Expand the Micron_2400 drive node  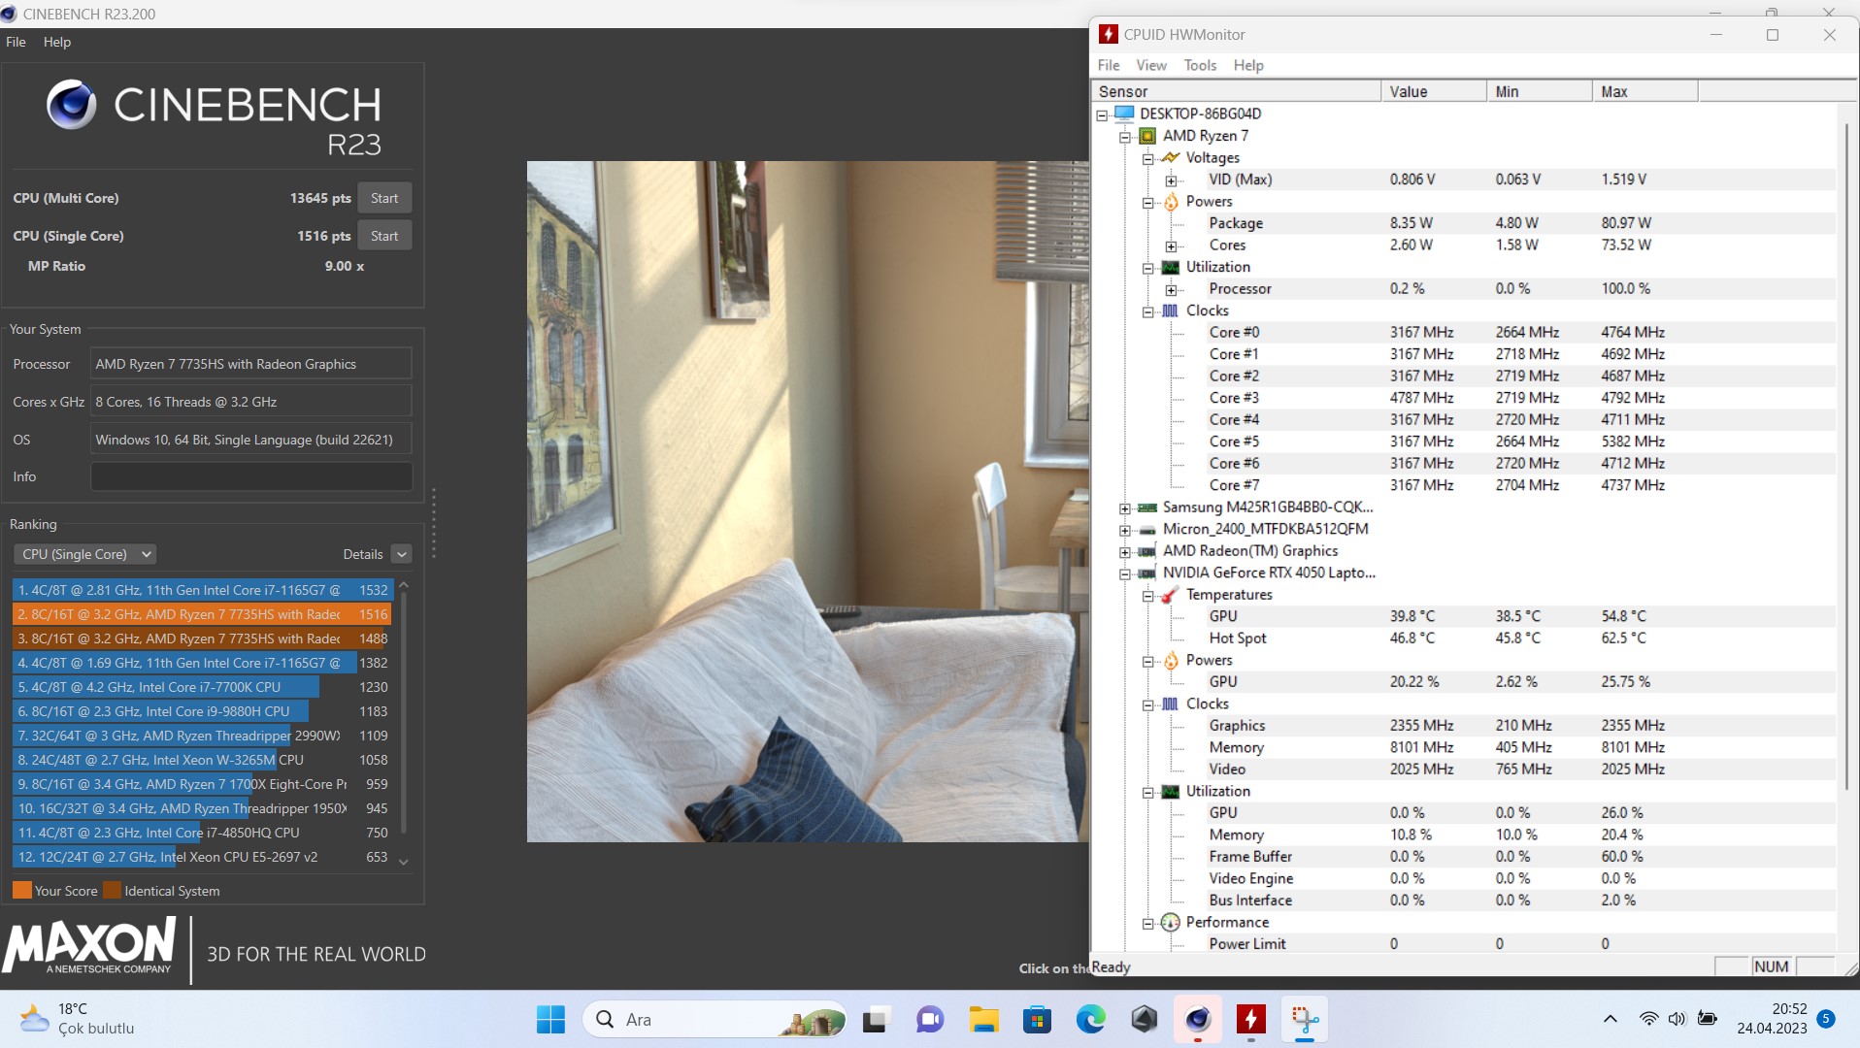pyautogui.click(x=1125, y=531)
